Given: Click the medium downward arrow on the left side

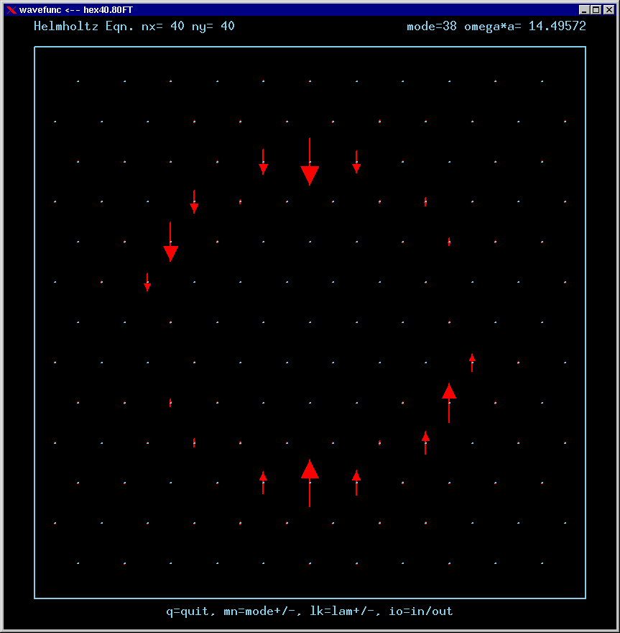Looking at the screenshot, I should pyautogui.click(x=170, y=246).
